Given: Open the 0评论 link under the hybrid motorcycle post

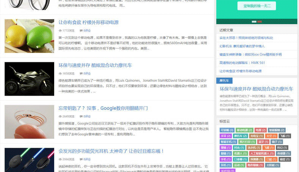Looking at the screenshot, I should [87, 73].
